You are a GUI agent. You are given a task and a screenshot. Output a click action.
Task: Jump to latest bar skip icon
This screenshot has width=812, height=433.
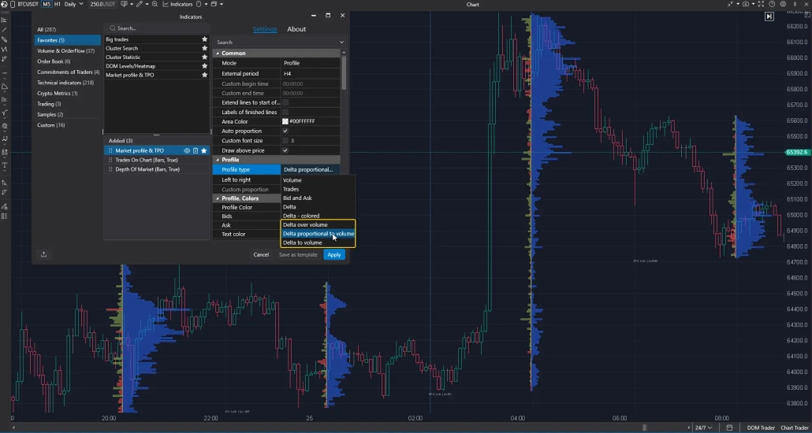769,17
